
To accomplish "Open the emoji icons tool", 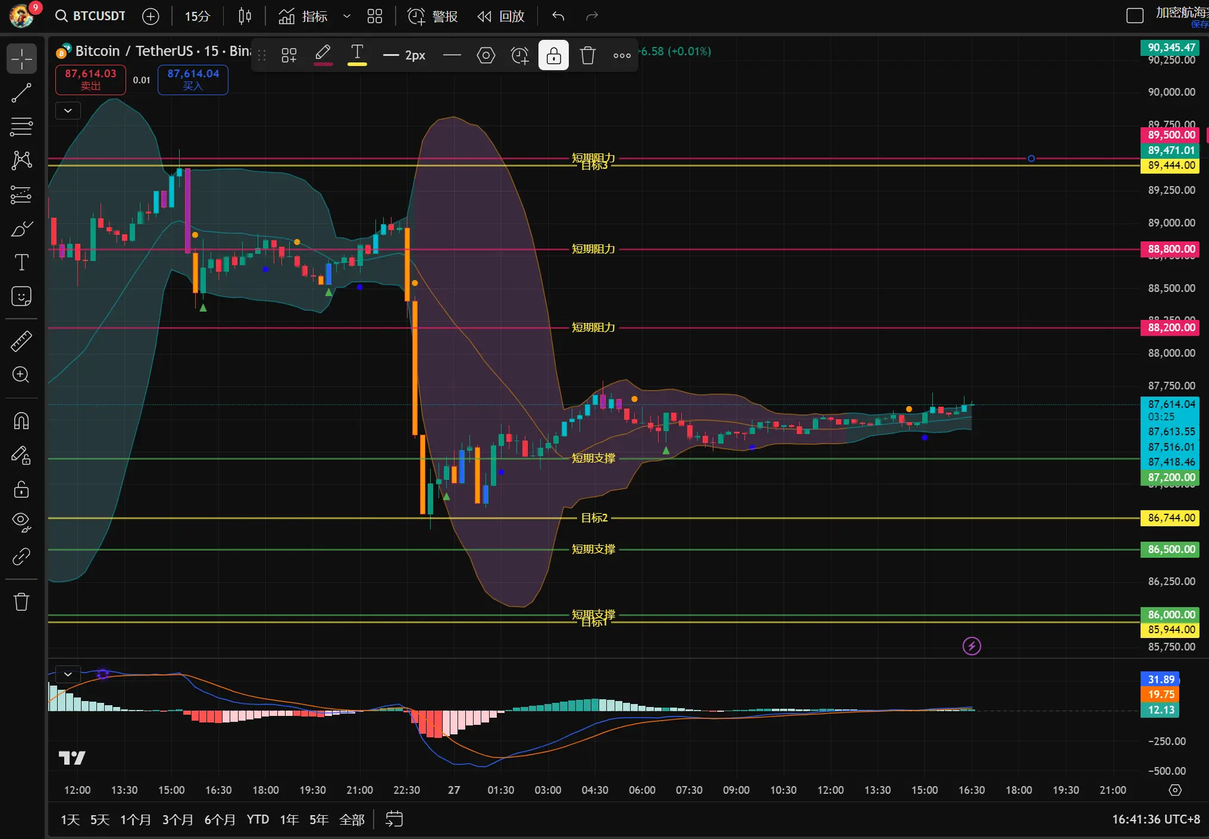I will (x=21, y=296).
